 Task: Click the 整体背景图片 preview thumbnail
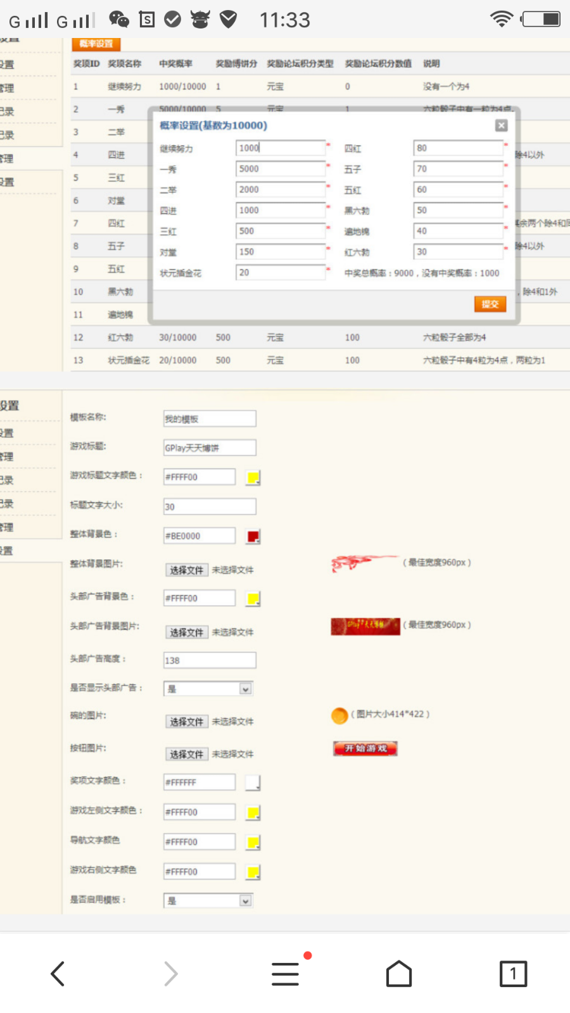[x=365, y=562]
